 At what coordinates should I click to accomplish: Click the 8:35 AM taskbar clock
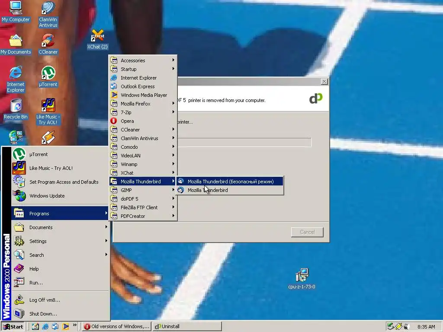point(426,327)
